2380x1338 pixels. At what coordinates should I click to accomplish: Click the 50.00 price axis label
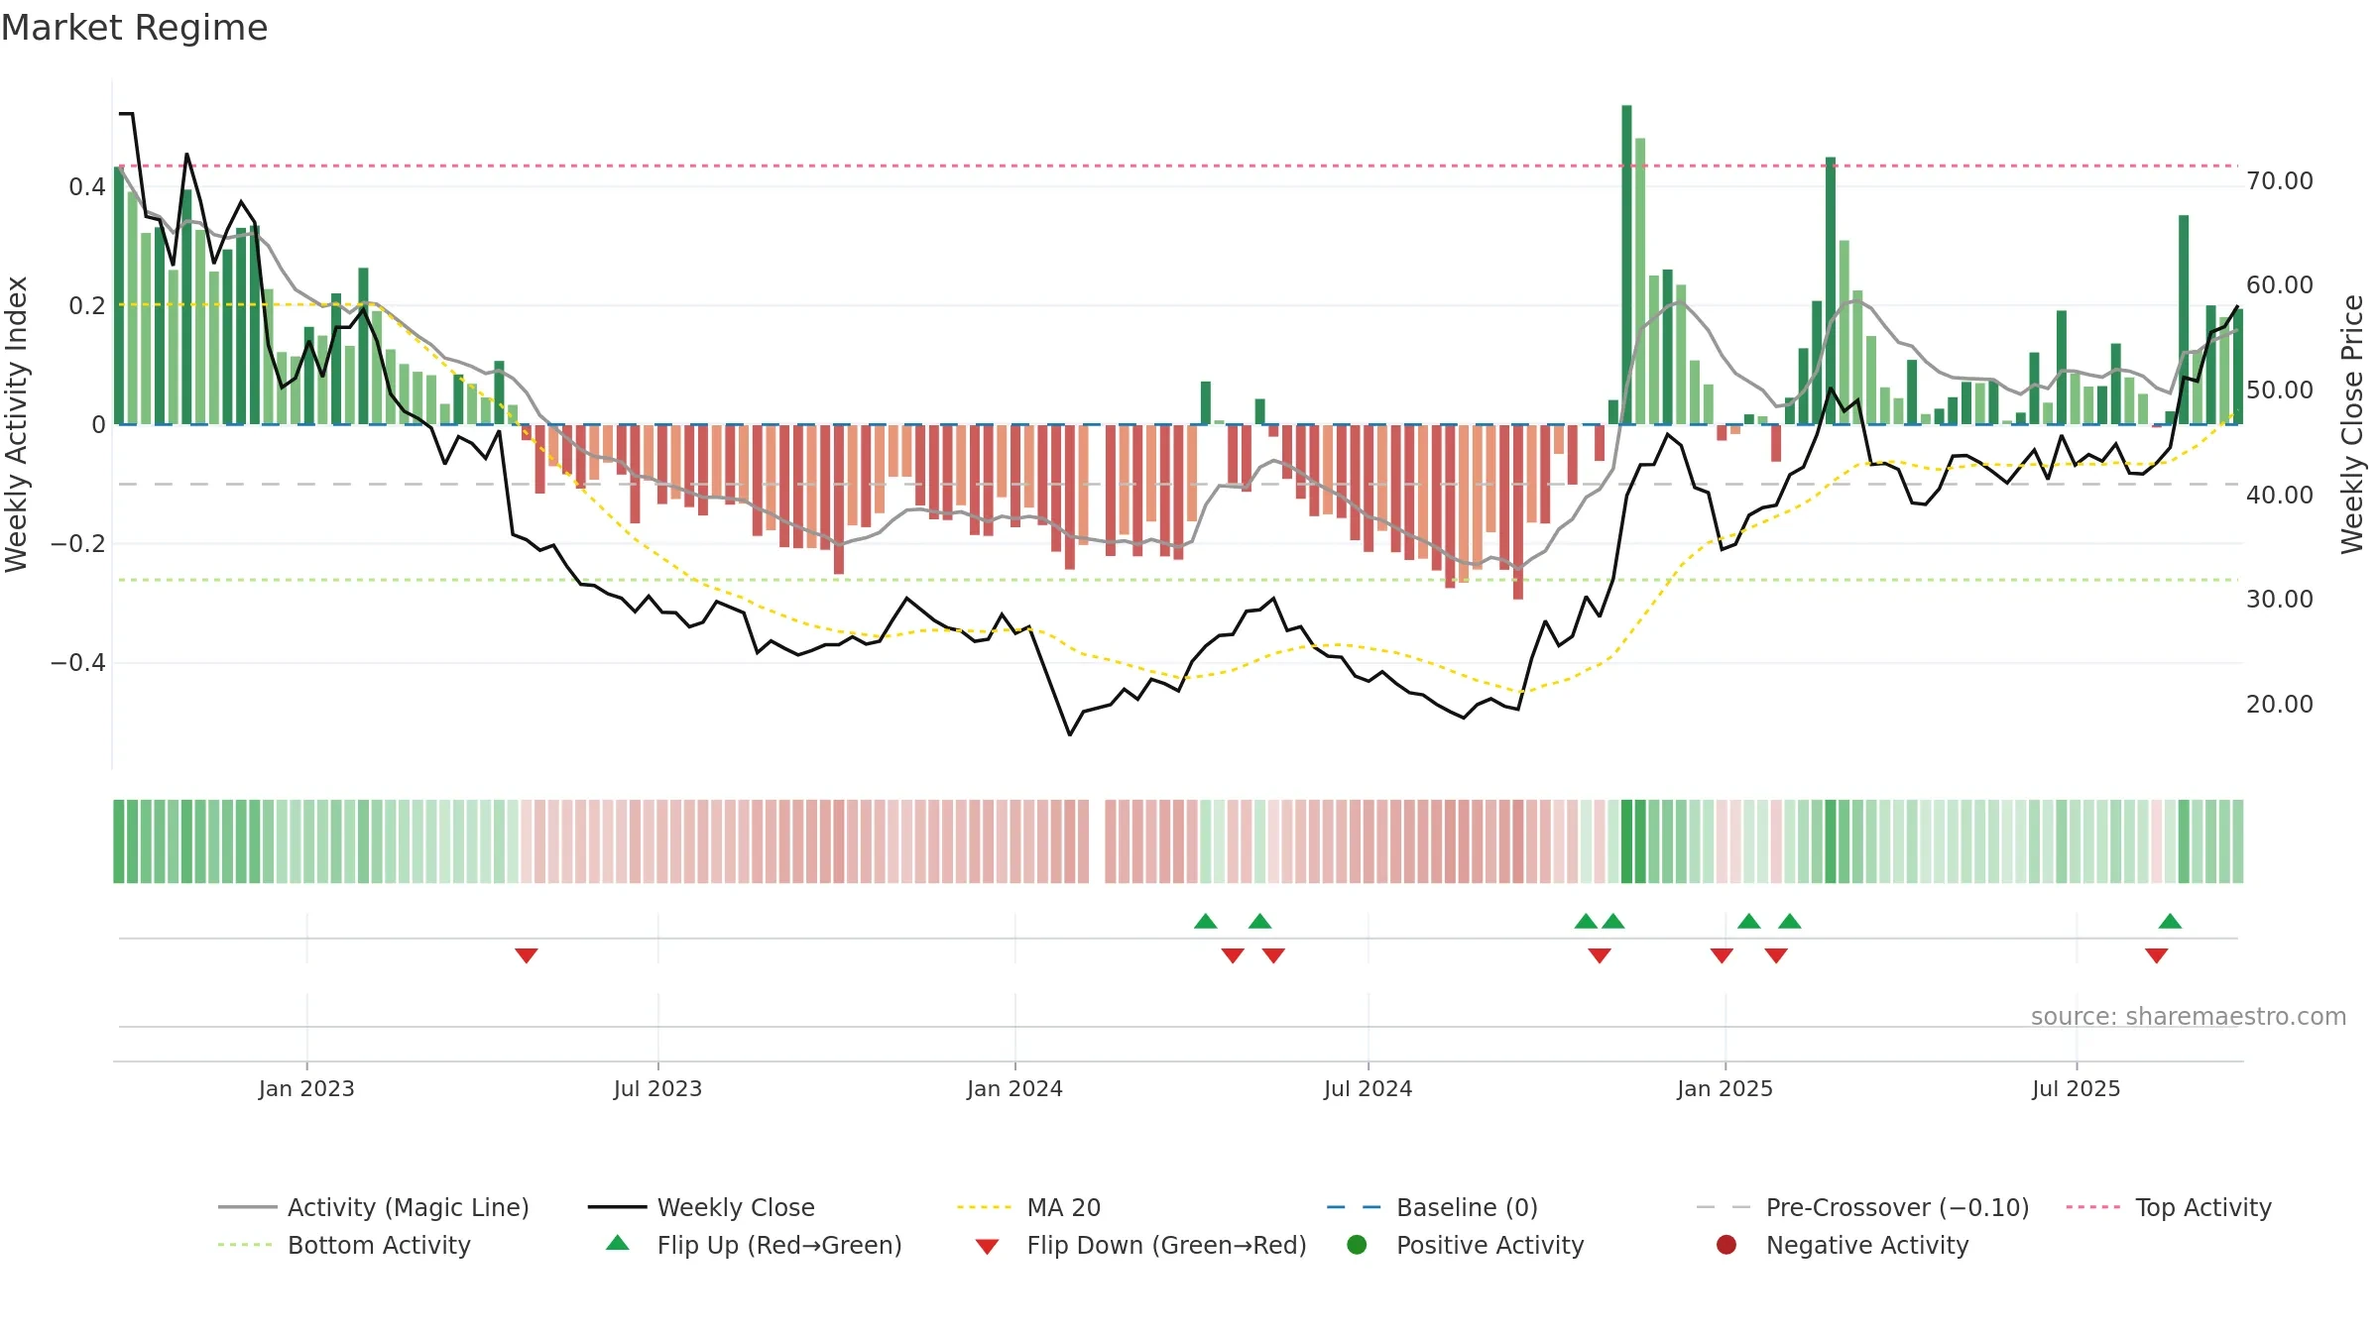(x=2280, y=390)
